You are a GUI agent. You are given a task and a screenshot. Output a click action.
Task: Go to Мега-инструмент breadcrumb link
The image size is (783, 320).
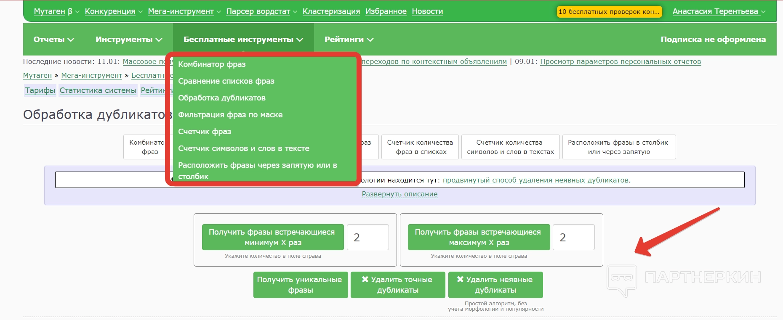point(92,76)
